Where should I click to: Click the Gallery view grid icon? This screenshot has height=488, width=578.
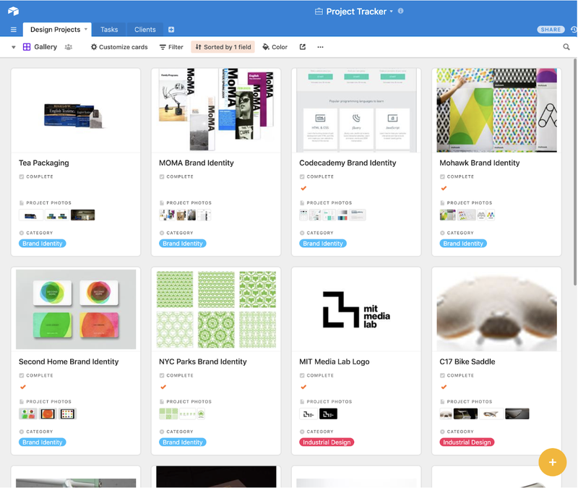click(x=27, y=47)
